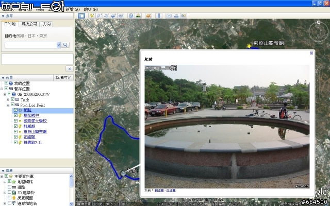Click the GE_20090329053147 globe icon

click(x=14, y=94)
